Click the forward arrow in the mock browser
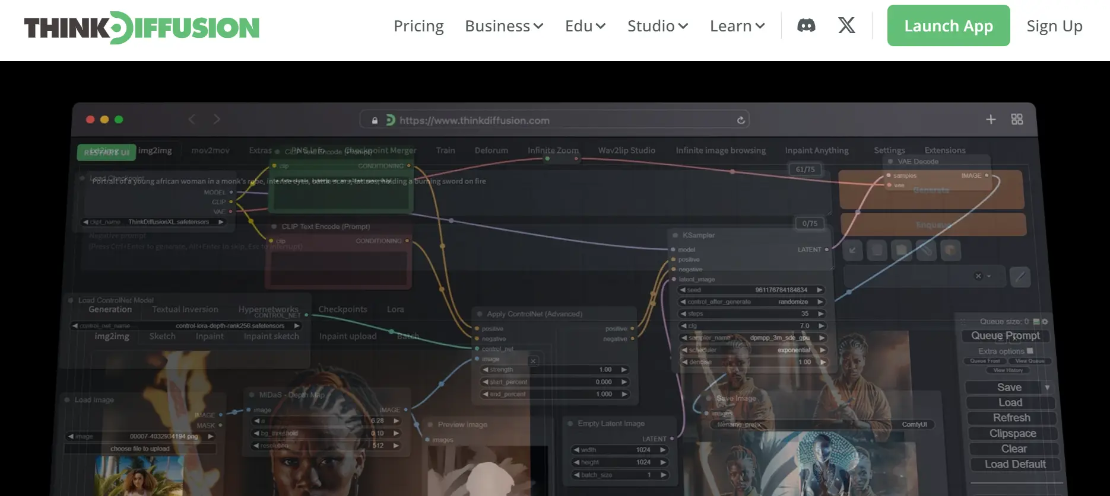The width and height of the screenshot is (1110, 496). pos(217,119)
